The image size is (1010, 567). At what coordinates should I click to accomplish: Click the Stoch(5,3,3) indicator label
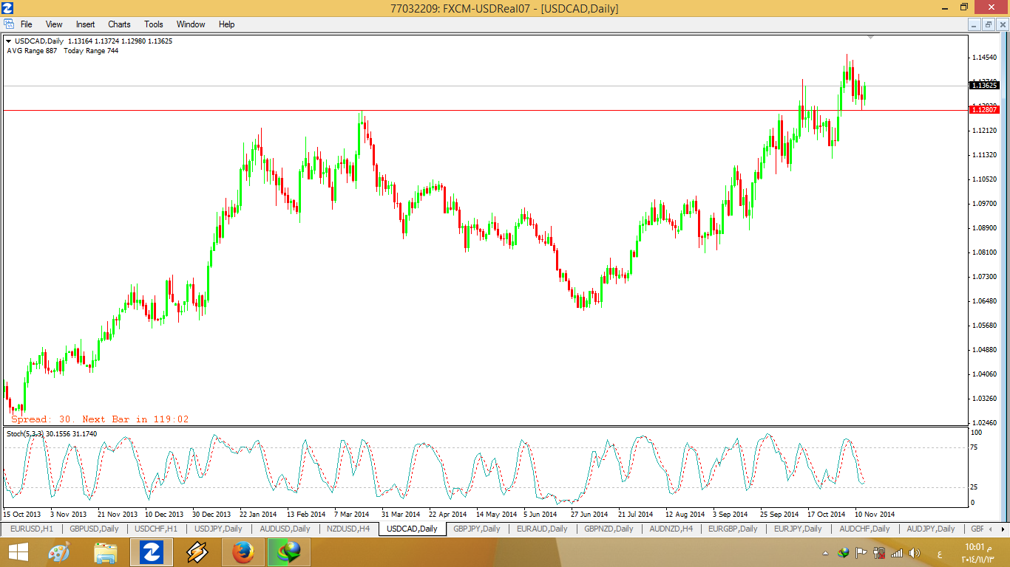(x=25, y=433)
